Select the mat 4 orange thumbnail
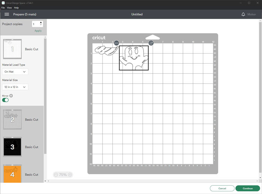The image size is (262, 194). coord(12,174)
